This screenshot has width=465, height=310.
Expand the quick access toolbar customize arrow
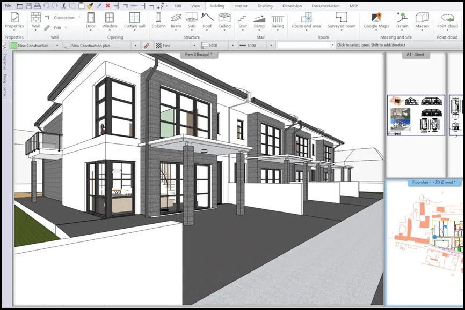(166, 6)
